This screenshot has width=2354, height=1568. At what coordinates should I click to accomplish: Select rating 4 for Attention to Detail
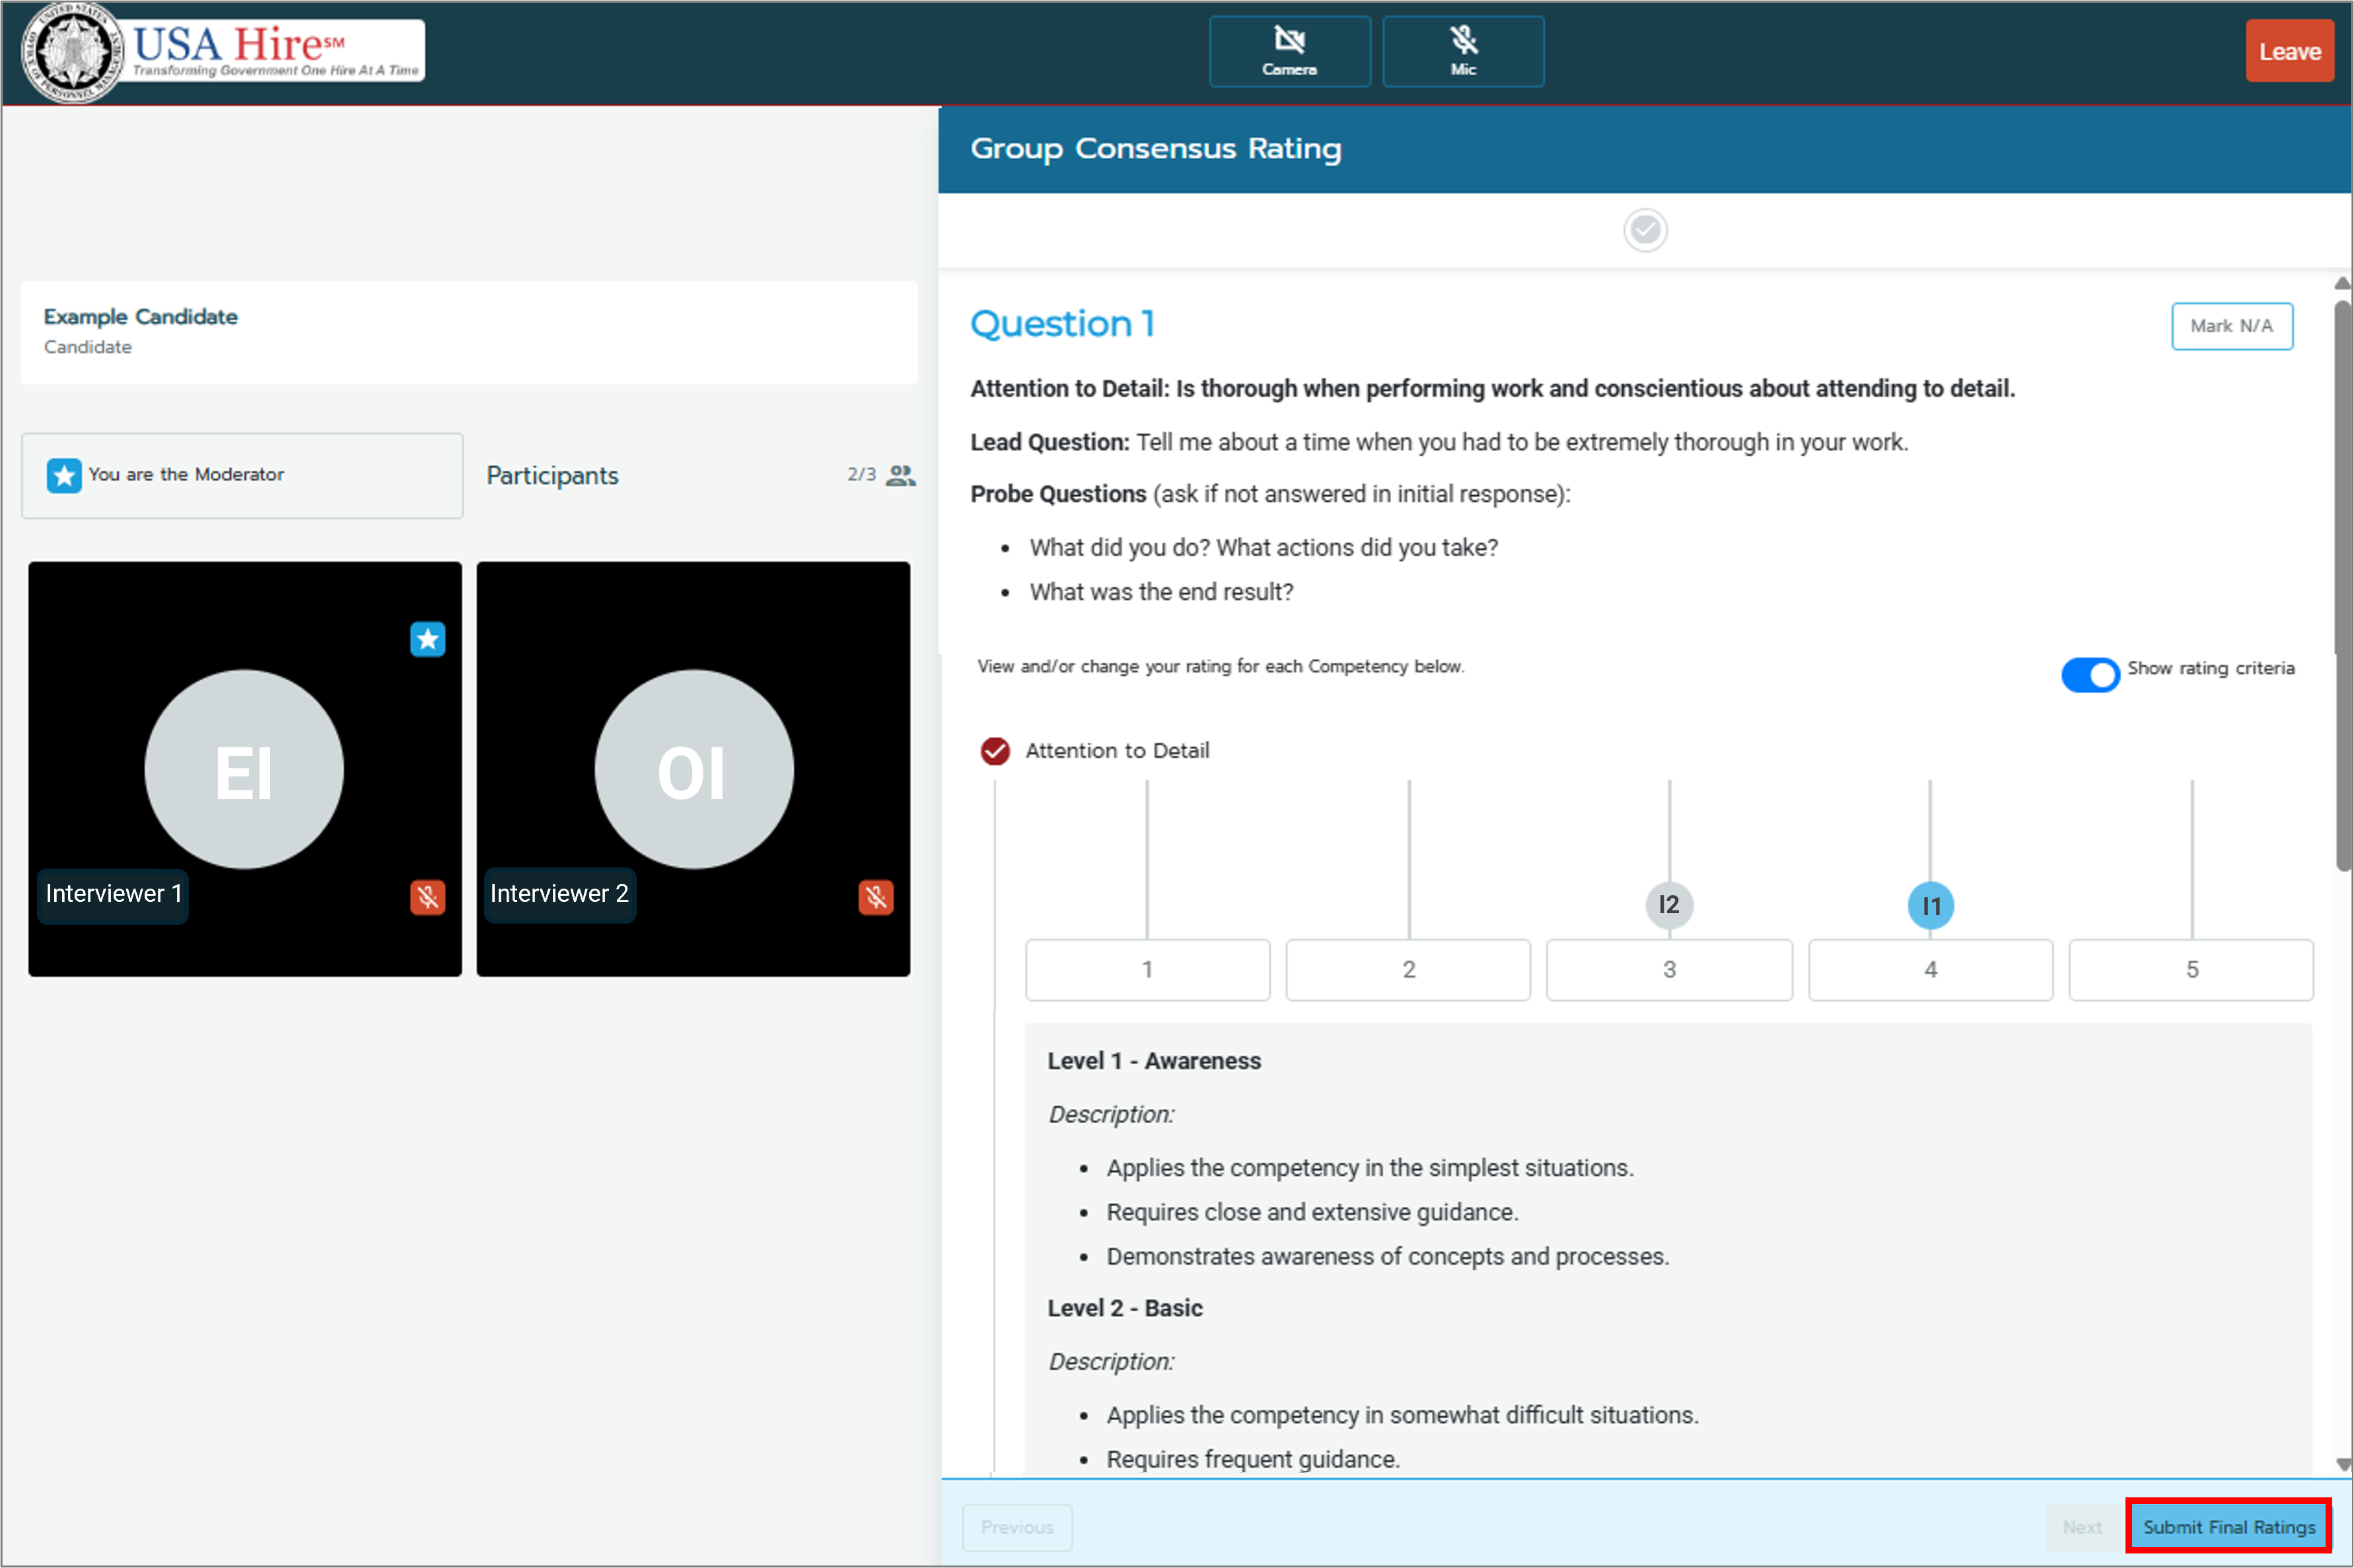[x=1930, y=969]
